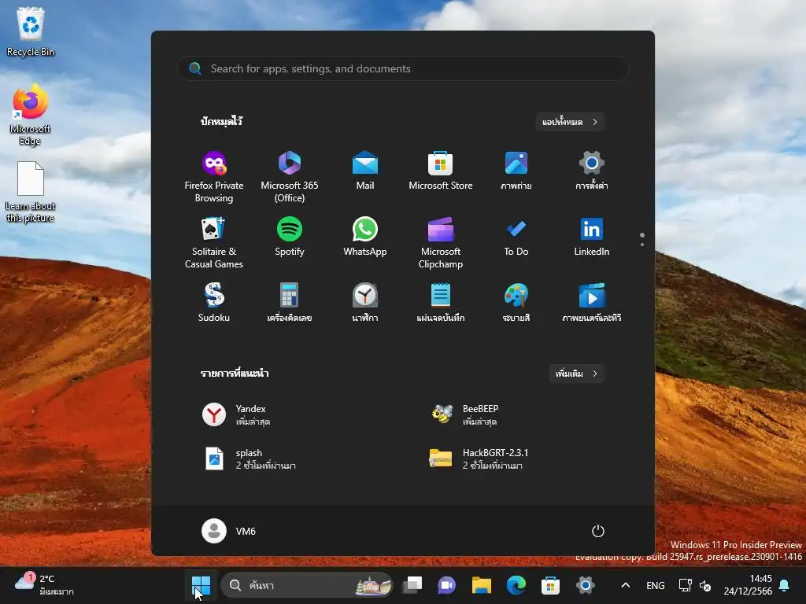Open recommended Yandex item
This screenshot has width=806, height=604.
(303, 414)
